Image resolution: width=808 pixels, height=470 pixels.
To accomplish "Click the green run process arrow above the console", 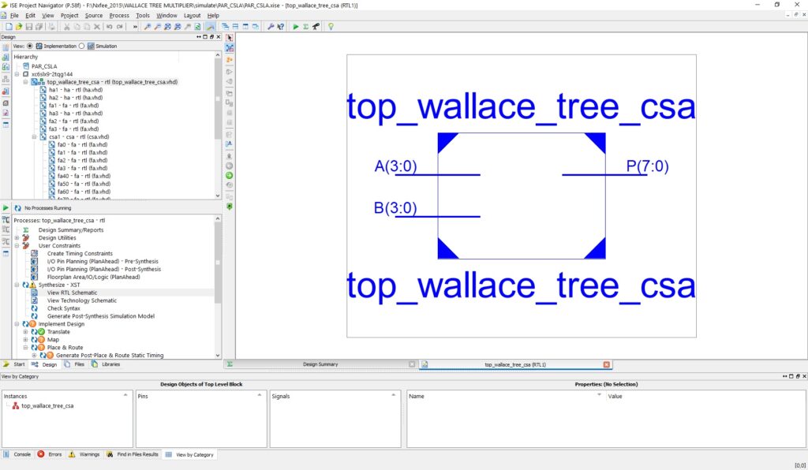I will point(5,208).
